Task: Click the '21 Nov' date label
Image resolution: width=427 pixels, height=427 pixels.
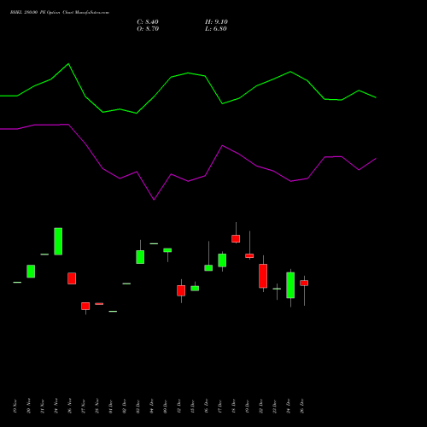Action: [43, 407]
